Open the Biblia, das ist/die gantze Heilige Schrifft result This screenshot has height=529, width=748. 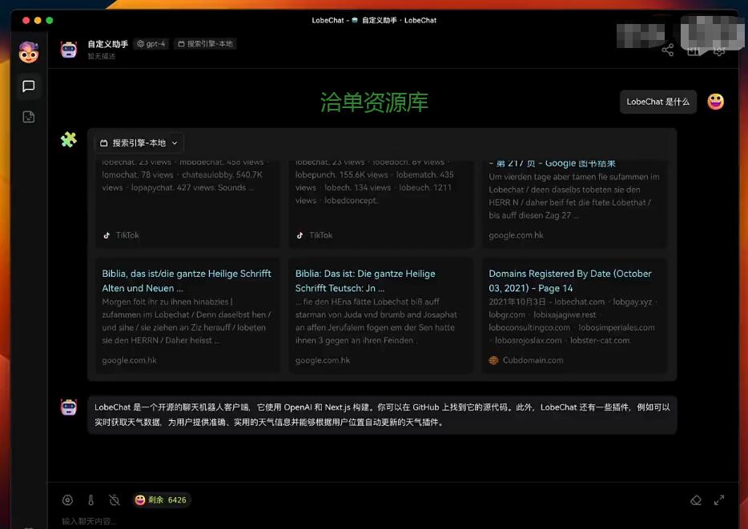[187, 281]
